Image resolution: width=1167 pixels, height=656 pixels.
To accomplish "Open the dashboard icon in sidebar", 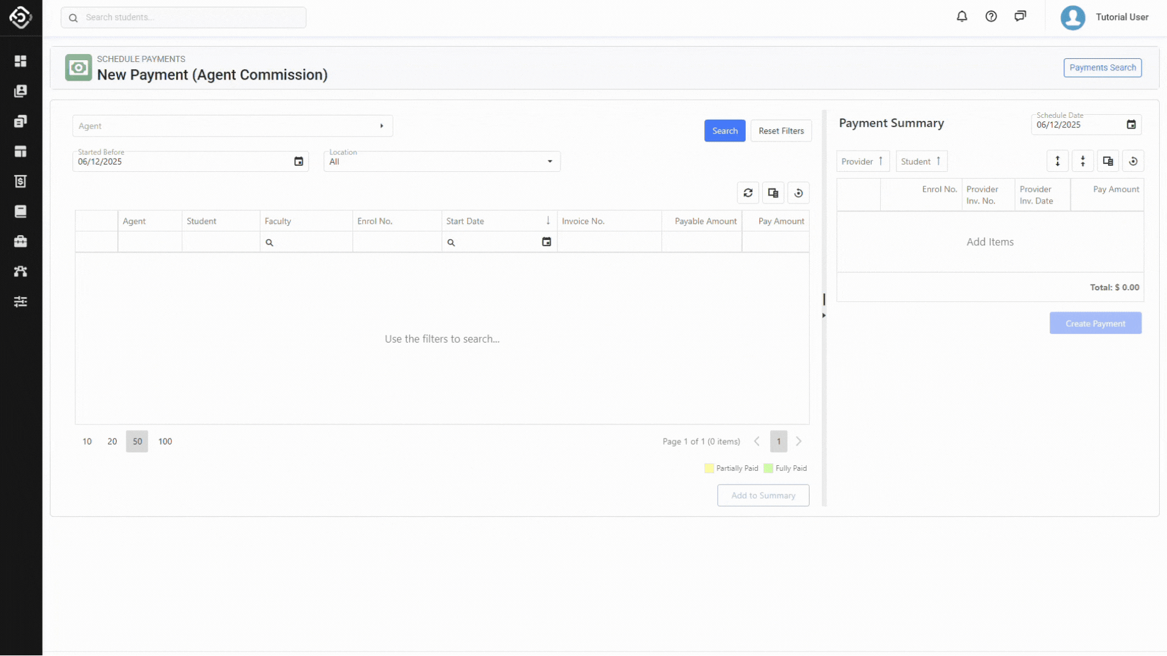I will click(21, 61).
